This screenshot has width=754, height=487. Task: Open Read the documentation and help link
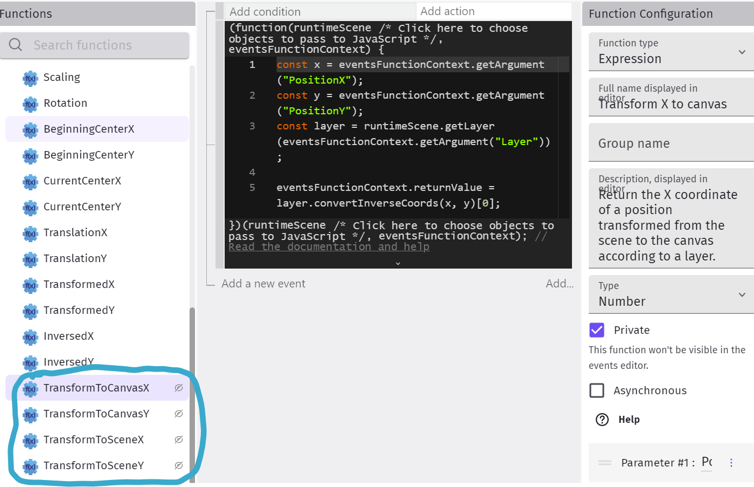pos(329,247)
